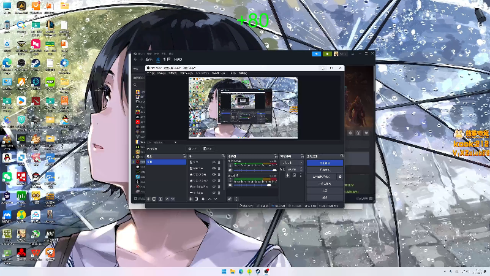Open Settings from OBS Controls panel
Image resolution: width=490 pixels, height=276 pixels.
[325, 191]
